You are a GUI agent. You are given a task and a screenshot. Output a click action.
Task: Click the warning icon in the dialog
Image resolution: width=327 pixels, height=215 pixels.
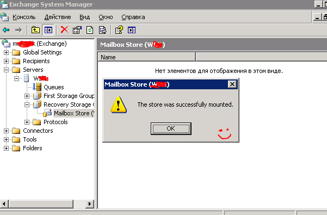pos(119,105)
